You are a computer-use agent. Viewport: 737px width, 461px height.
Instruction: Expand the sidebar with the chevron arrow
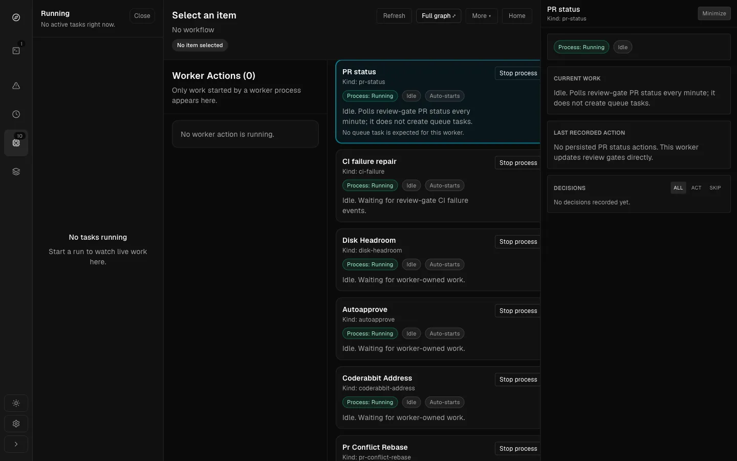(16, 444)
